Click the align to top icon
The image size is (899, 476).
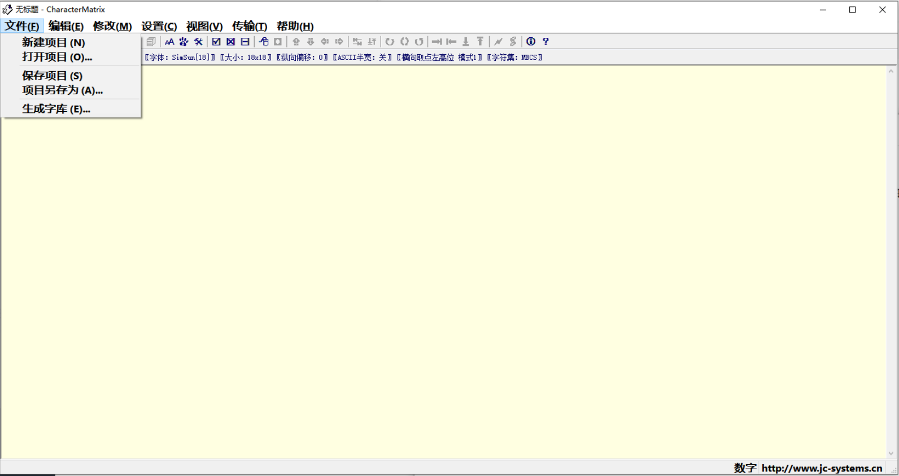(480, 42)
